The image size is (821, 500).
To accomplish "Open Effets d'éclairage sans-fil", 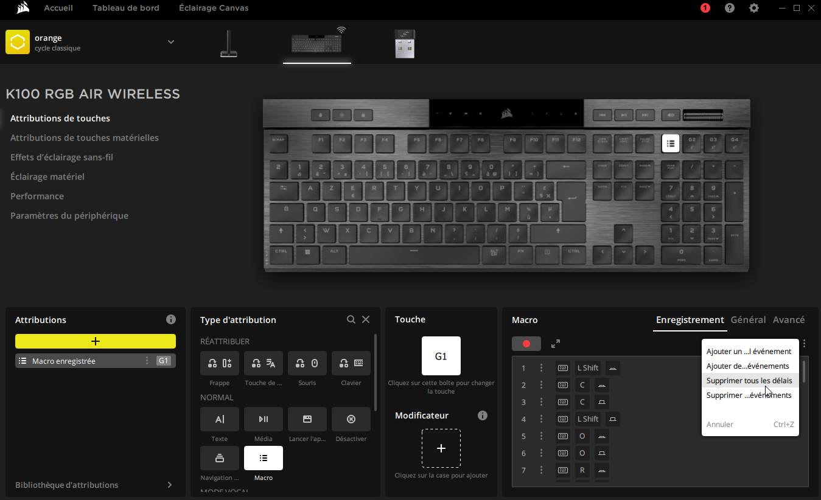I will [x=61, y=157].
